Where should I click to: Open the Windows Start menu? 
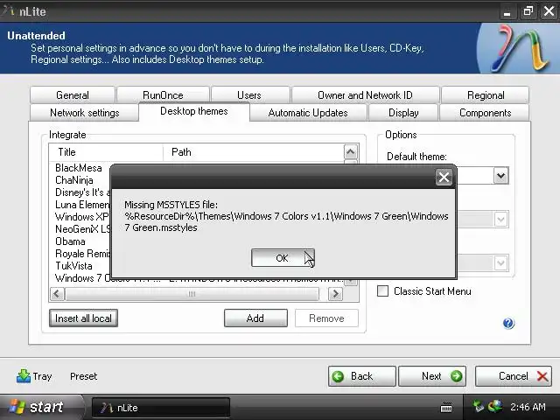point(41,407)
